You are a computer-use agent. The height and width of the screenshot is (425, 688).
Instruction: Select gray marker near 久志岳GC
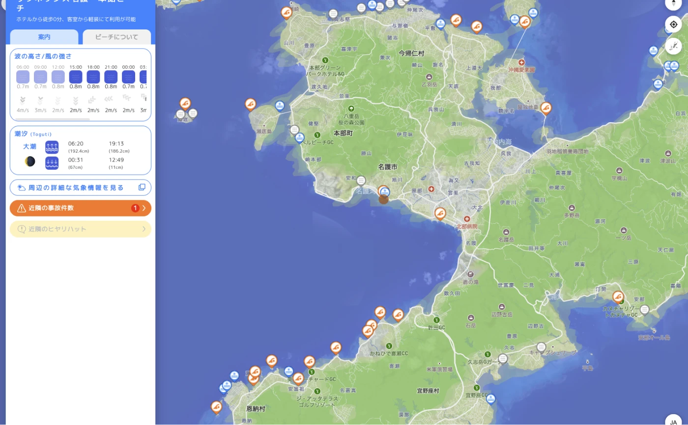pos(503,359)
